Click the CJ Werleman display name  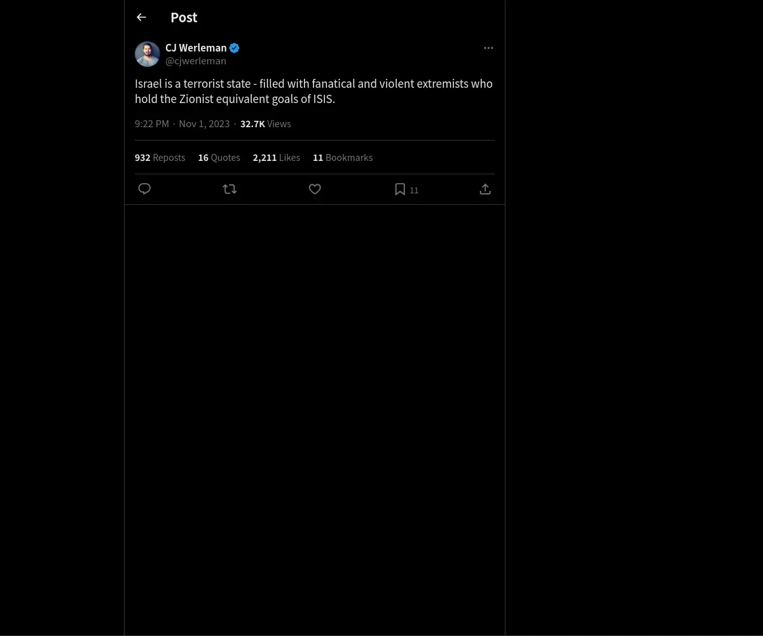coord(196,48)
